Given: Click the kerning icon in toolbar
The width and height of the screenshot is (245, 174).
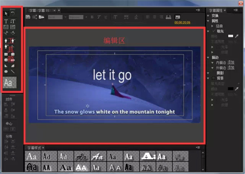Looking at the screenshot, I should [126, 17].
